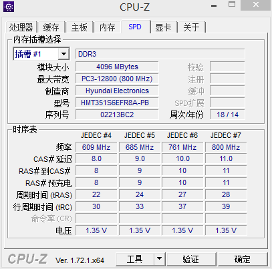The image size is (272, 269).
Task: Click the JEDEC #4 column header
Action: (96, 135)
